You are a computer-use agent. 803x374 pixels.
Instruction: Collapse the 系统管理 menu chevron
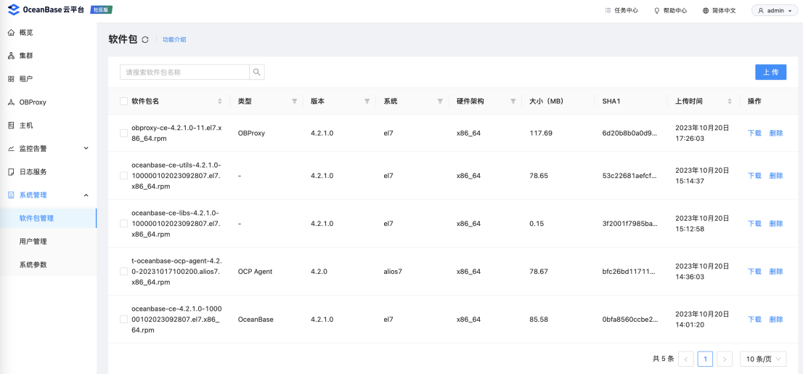tap(86, 195)
